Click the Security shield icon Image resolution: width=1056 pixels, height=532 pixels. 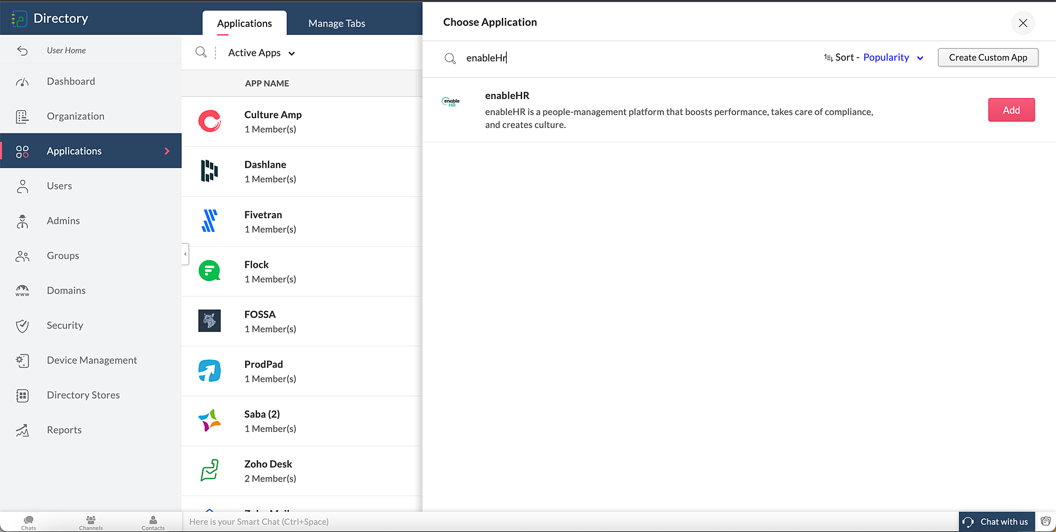[22, 326]
